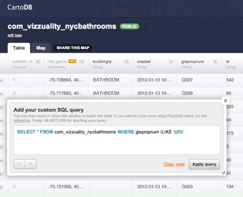Open the row options arrow for row 1
The width and height of the screenshot is (243, 197).
pos(1,80)
